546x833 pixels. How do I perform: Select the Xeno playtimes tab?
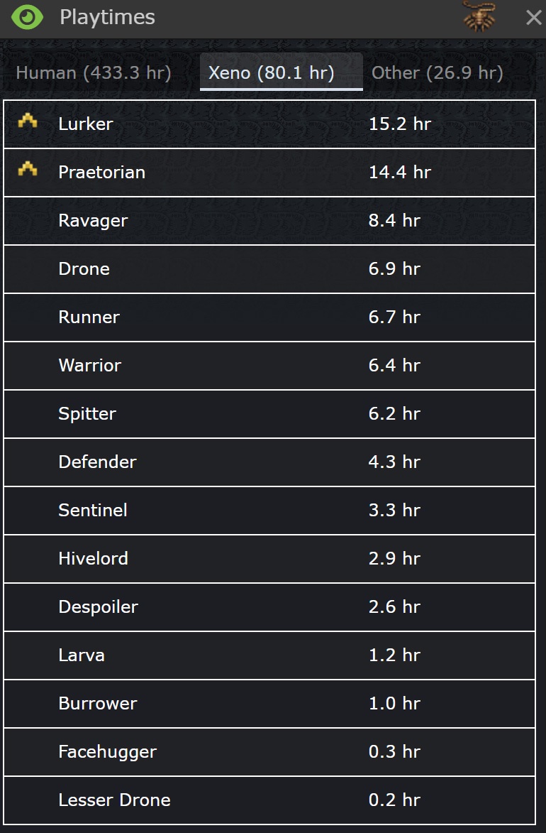coord(272,73)
